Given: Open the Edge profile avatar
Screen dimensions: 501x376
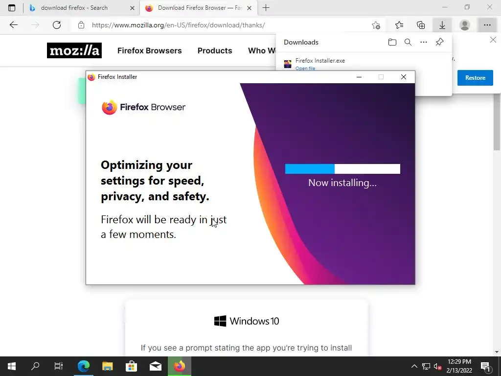Looking at the screenshot, I should [x=465, y=25].
